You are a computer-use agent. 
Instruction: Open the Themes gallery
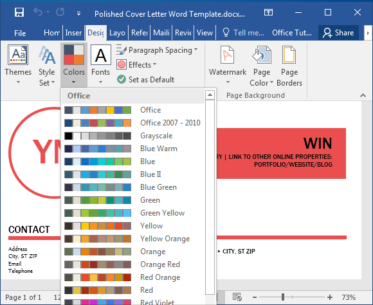pyautogui.click(x=18, y=64)
